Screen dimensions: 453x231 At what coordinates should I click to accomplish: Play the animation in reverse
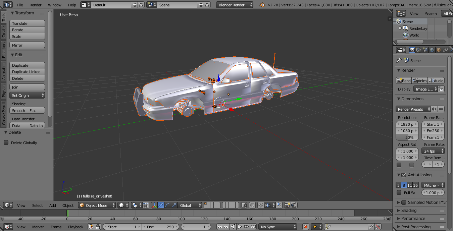click(x=233, y=227)
